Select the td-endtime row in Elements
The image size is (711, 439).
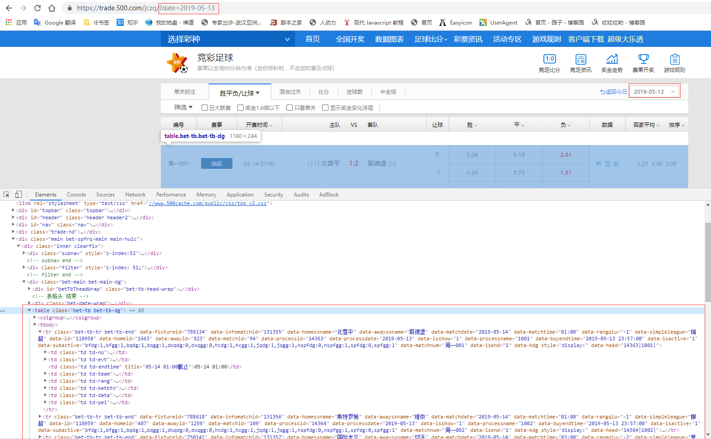(145, 367)
